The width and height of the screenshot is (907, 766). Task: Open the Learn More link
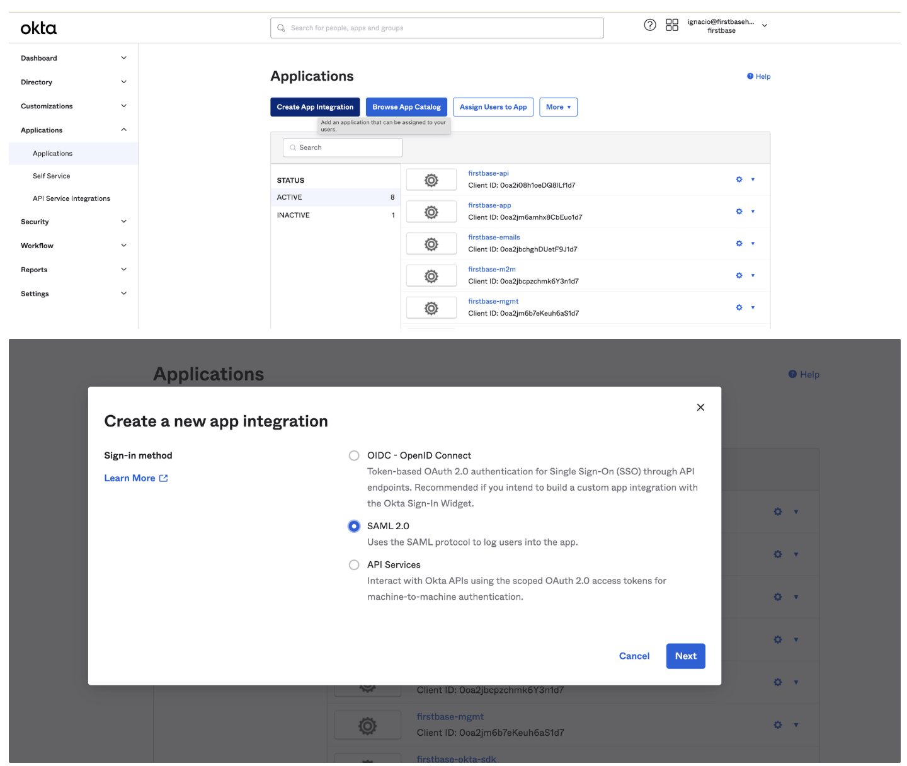(x=130, y=478)
